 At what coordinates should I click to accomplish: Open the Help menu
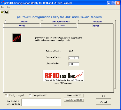click(x=8, y=7)
